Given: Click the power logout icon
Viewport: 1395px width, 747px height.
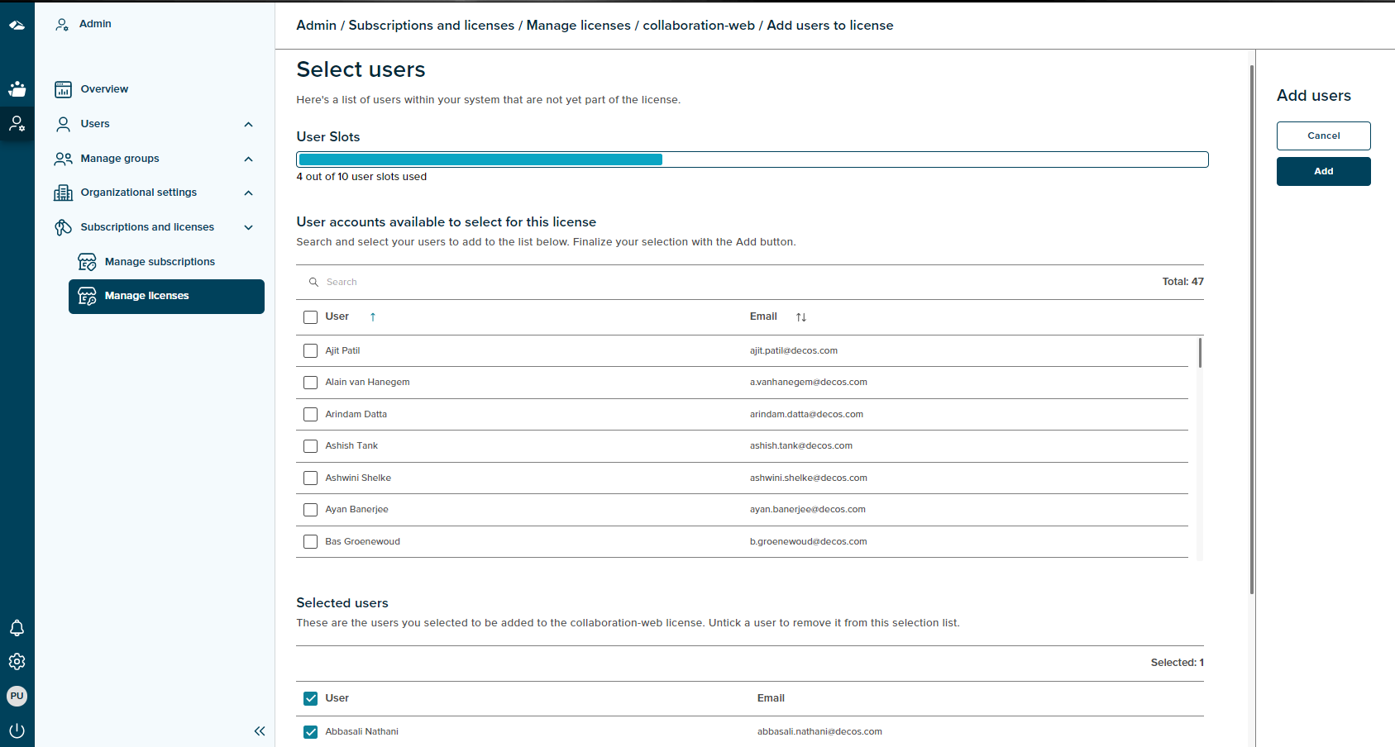Looking at the screenshot, I should 17,730.
